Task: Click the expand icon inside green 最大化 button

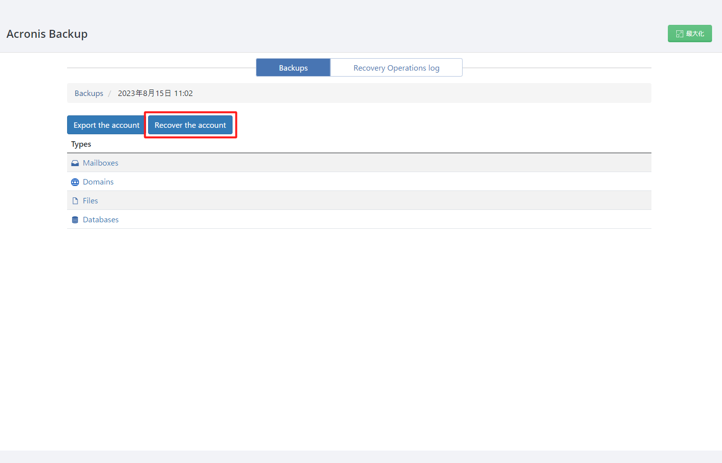Action: click(x=679, y=34)
